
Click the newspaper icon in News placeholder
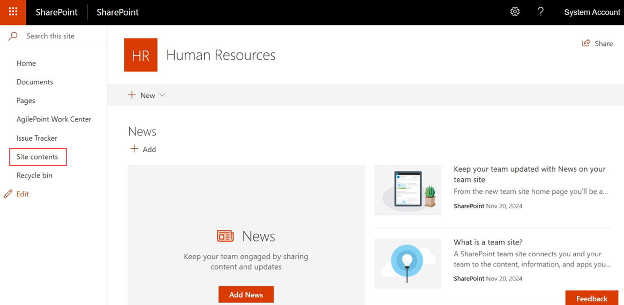pos(225,236)
